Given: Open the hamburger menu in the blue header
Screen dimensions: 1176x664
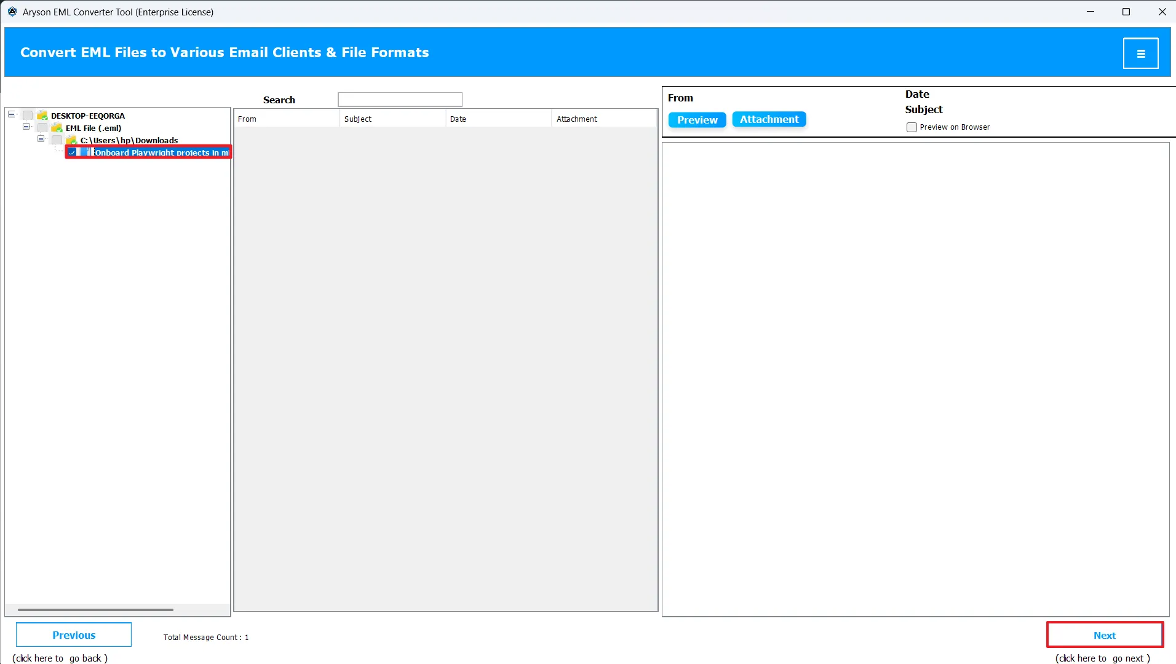Looking at the screenshot, I should (1140, 53).
